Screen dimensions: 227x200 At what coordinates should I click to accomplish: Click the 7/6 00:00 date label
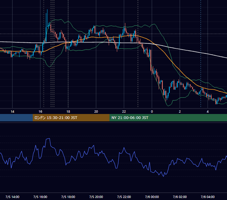[152, 197]
